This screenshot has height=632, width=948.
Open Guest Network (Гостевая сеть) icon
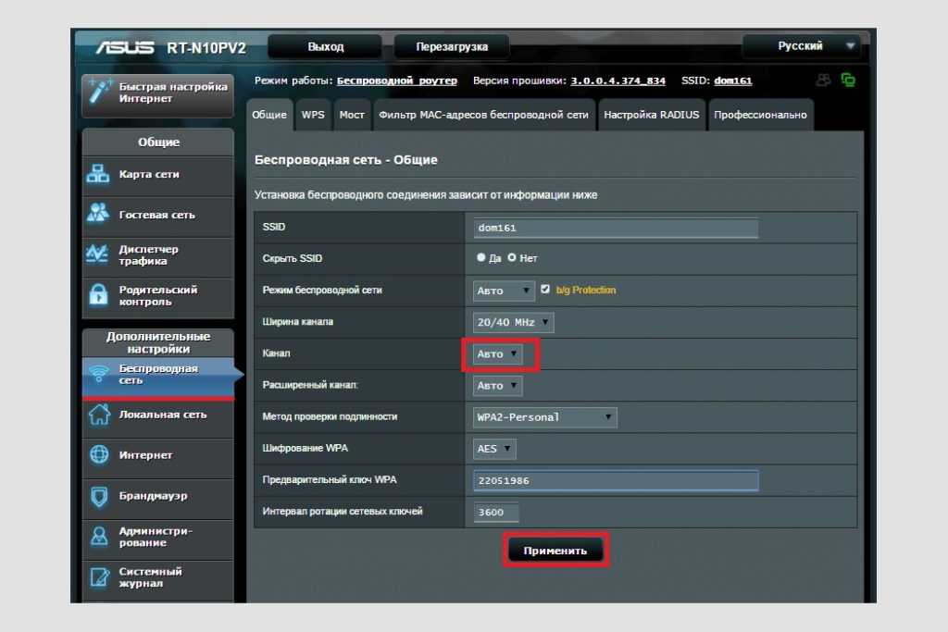tap(98, 215)
